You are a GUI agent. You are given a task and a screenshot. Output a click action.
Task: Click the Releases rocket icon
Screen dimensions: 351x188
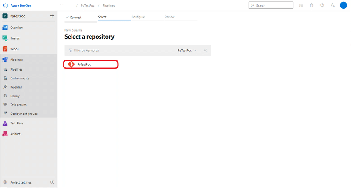(5, 87)
